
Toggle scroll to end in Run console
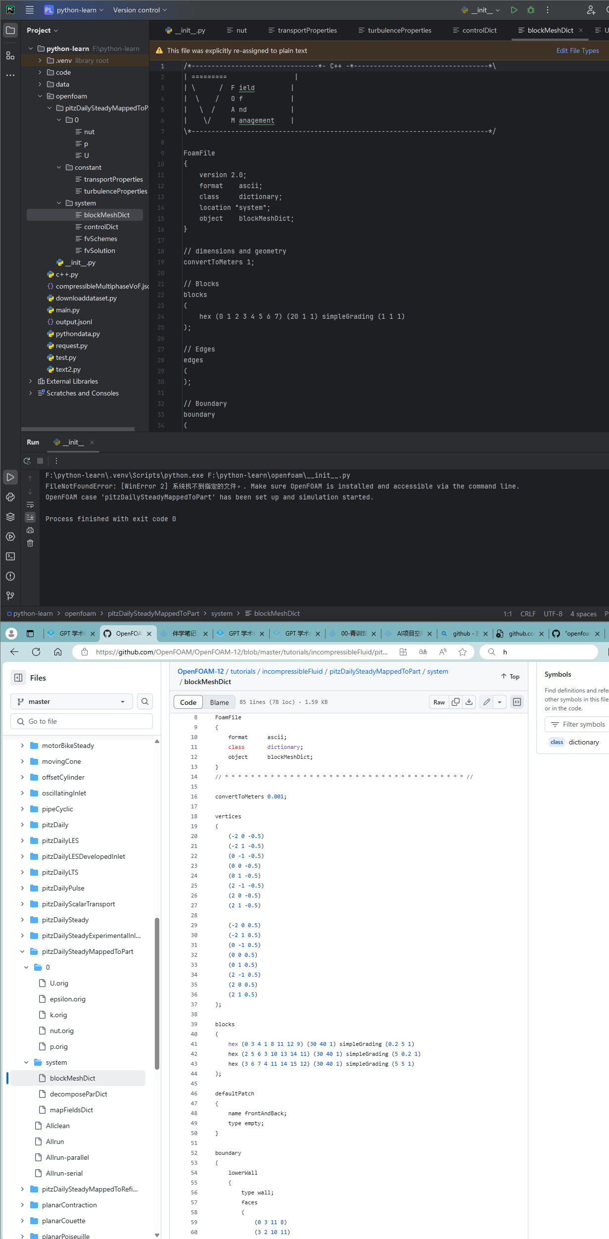point(30,517)
